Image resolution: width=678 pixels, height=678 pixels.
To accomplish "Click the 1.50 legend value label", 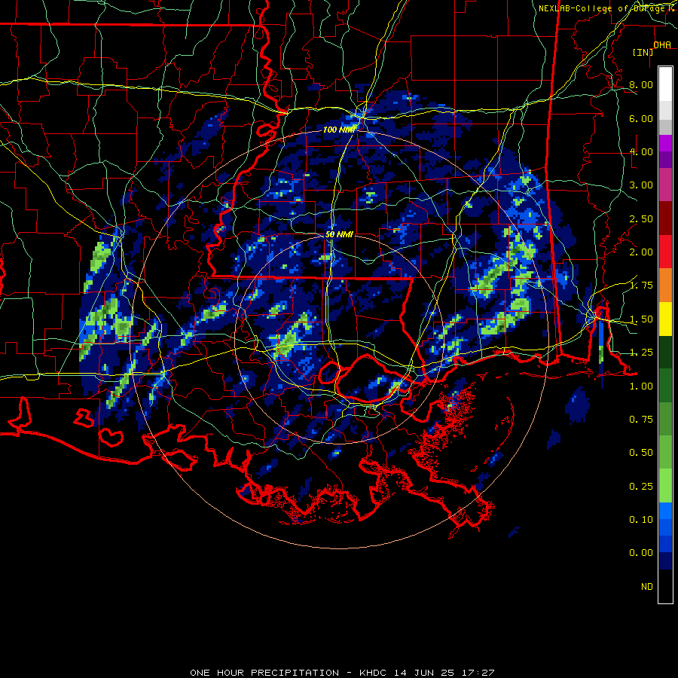I will tap(641, 319).
